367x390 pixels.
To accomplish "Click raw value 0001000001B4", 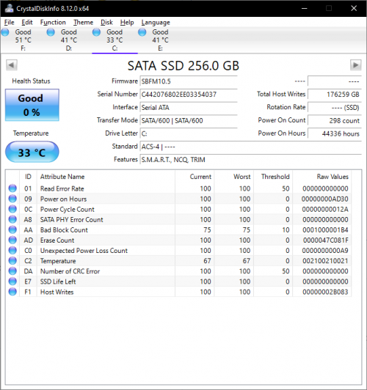I will tap(325, 230).
